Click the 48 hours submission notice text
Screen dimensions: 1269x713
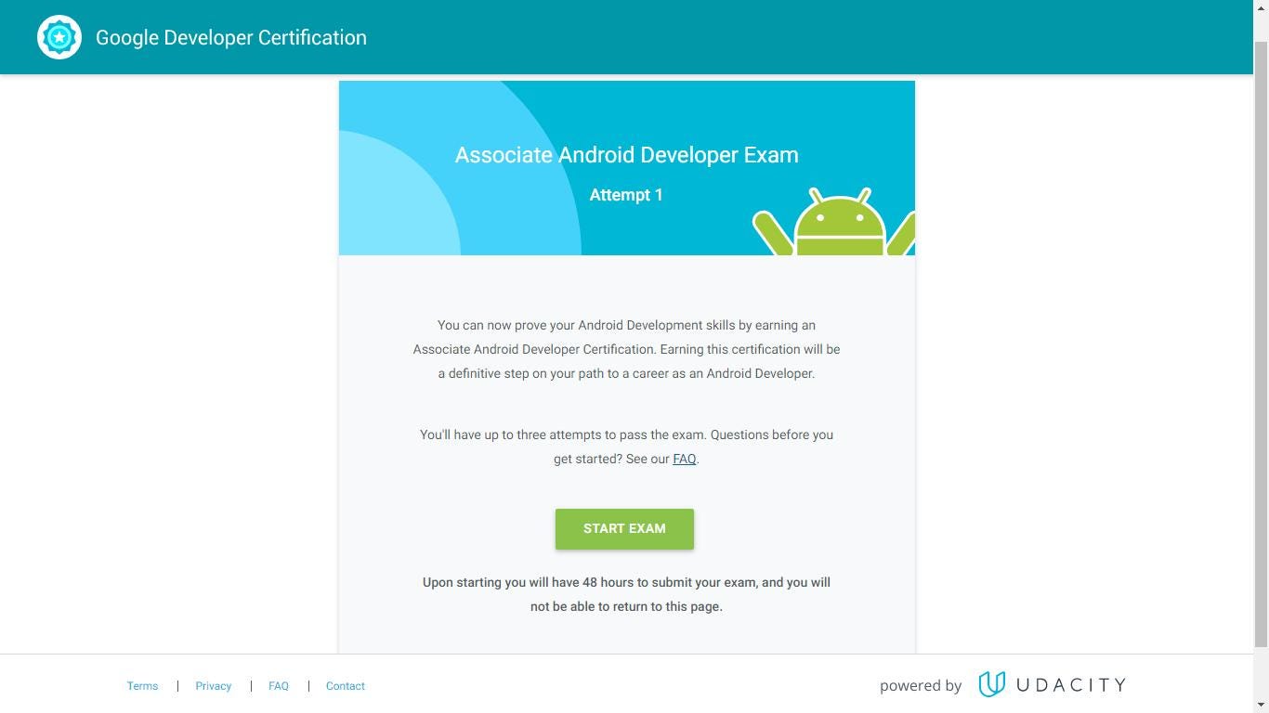pyautogui.click(x=626, y=594)
